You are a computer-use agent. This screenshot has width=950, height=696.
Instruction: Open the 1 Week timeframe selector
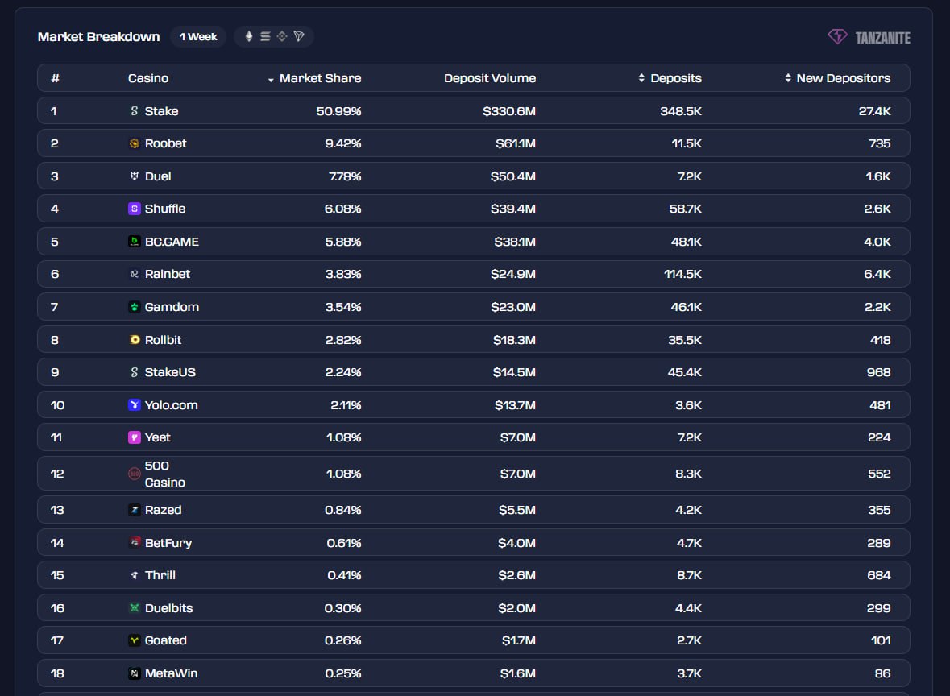coord(198,36)
